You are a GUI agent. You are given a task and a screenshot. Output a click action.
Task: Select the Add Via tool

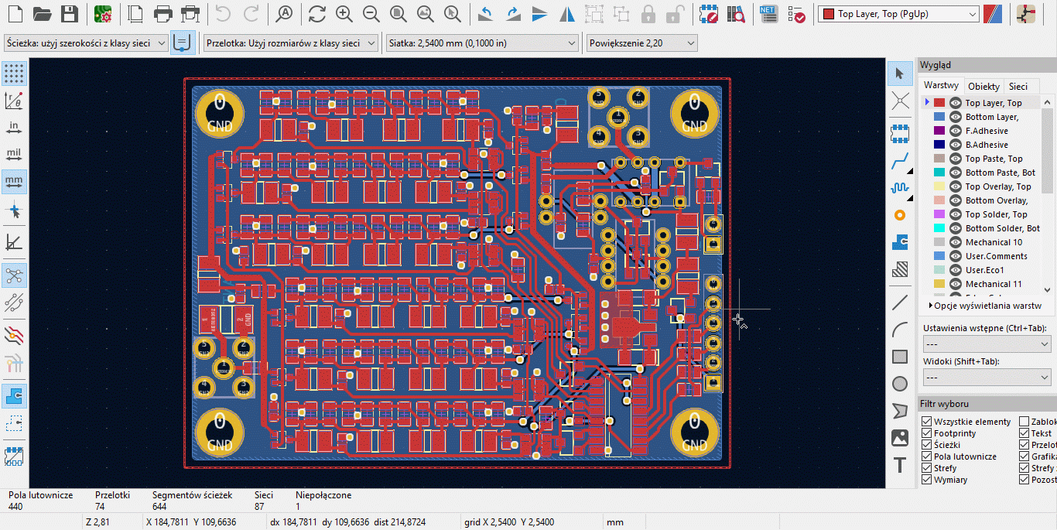(899, 215)
